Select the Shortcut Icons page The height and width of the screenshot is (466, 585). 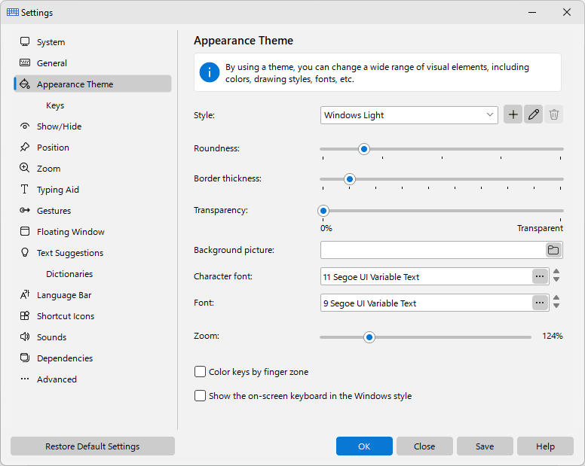point(93,316)
